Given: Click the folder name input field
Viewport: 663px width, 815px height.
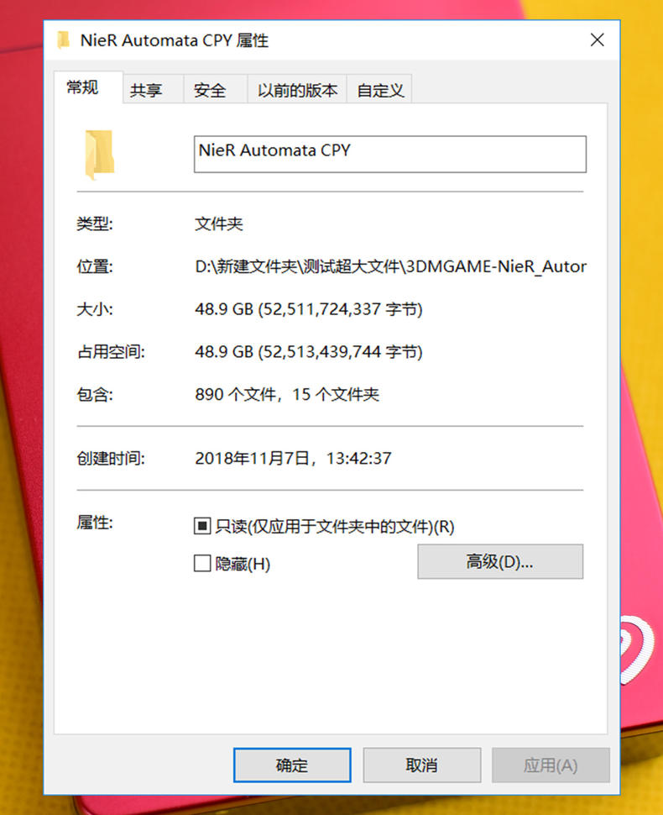Looking at the screenshot, I should (x=390, y=154).
